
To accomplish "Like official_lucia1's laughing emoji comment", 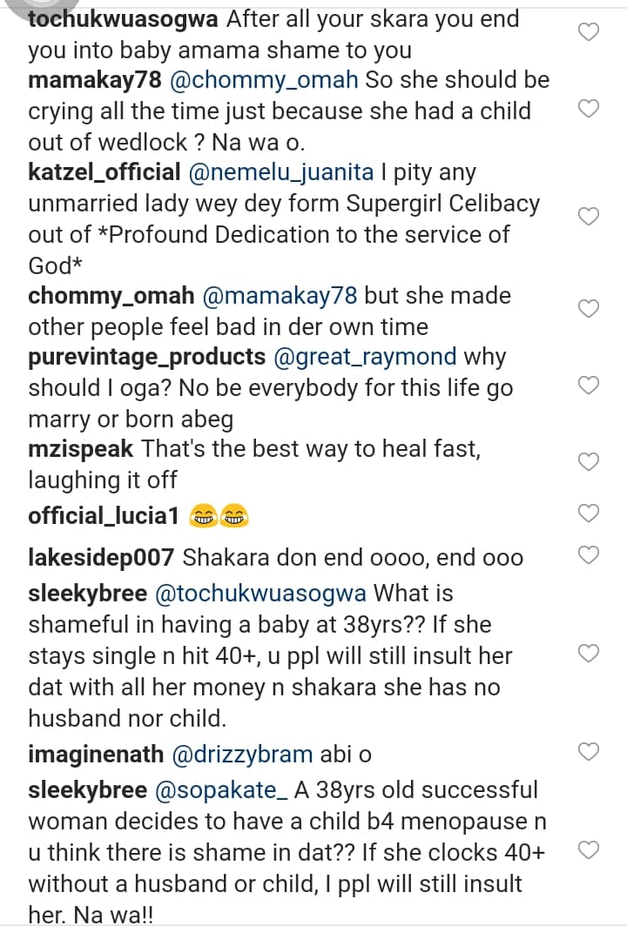I will [x=590, y=513].
